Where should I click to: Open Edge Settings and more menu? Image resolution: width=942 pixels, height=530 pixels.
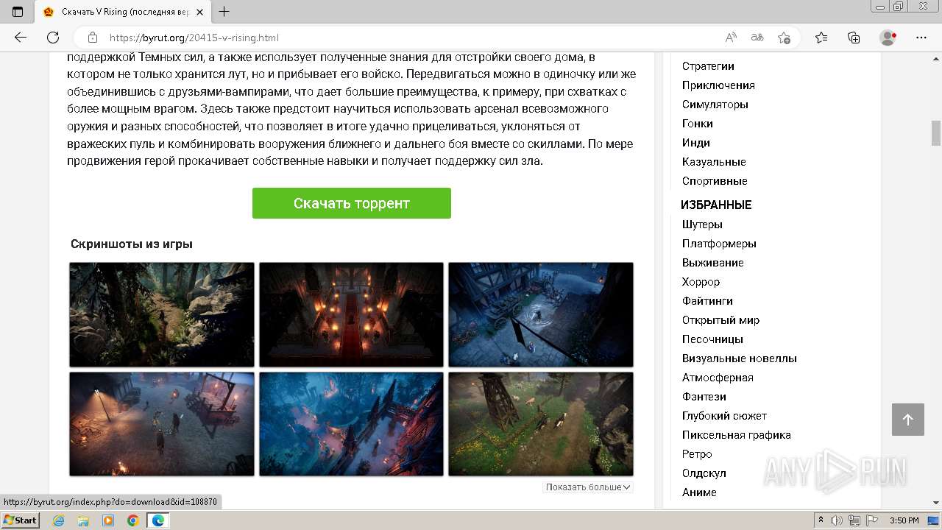[x=921, y=38]
